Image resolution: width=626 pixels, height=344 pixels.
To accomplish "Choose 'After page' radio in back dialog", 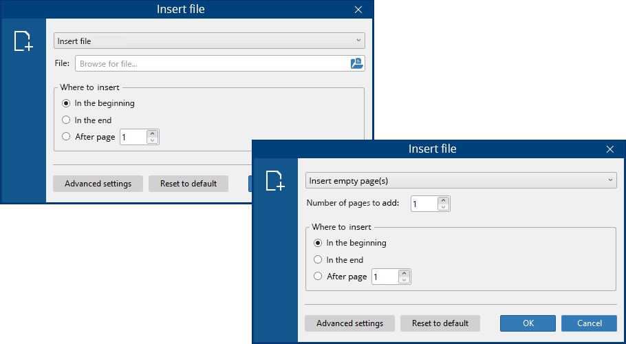I will click(x=66, y=137).
